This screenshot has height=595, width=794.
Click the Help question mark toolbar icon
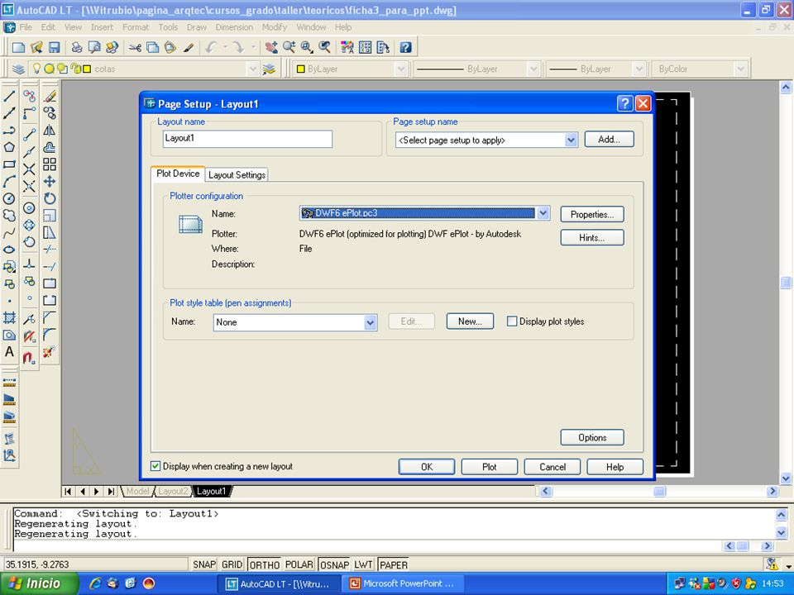pos(405,48)
